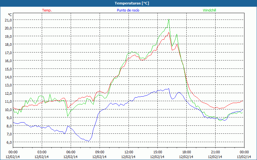
Task: Click the '13/02/14' date label
Action: [244, 157]
